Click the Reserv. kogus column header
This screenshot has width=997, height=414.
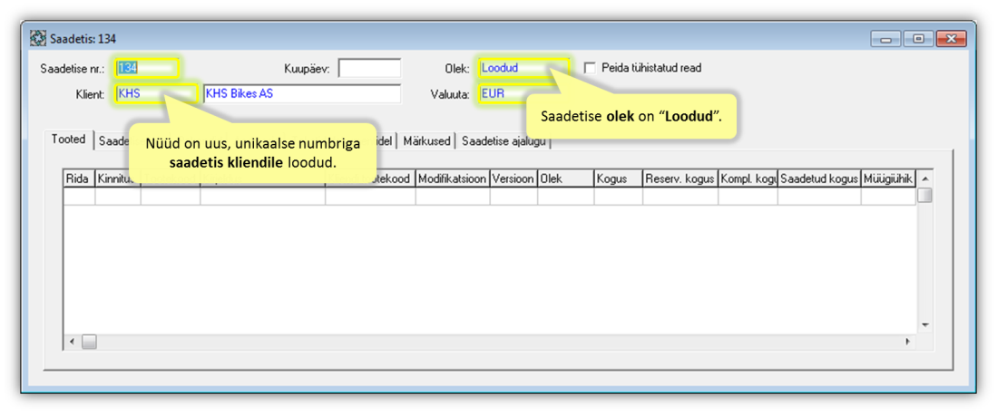[x=680, y=179]
